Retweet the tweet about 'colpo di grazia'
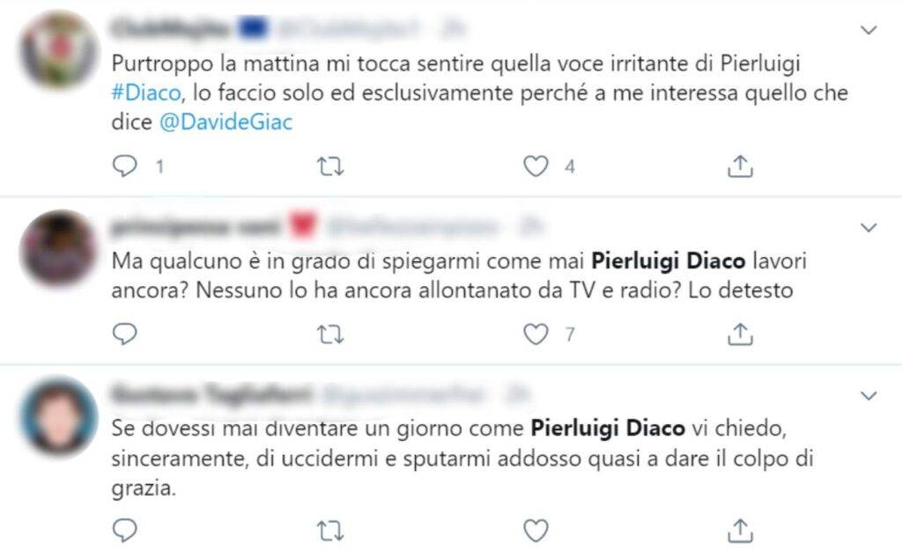 (330, 531)
